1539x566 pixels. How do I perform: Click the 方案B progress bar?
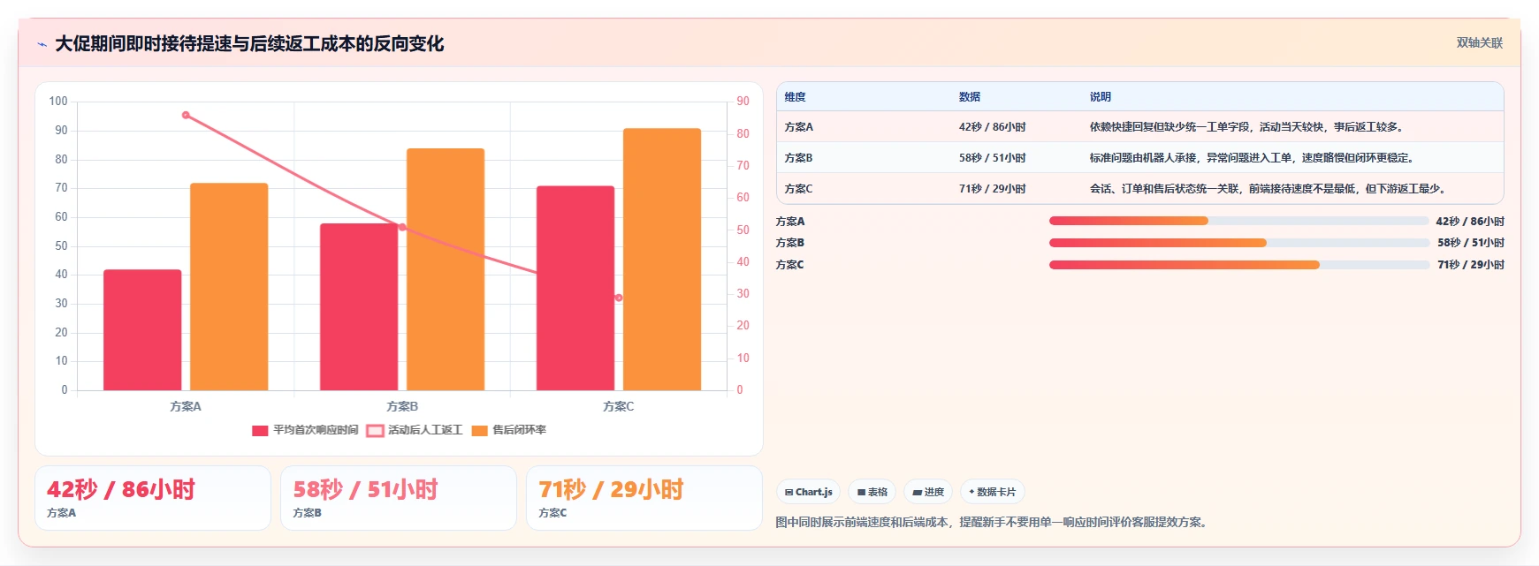click(1238, 243)
